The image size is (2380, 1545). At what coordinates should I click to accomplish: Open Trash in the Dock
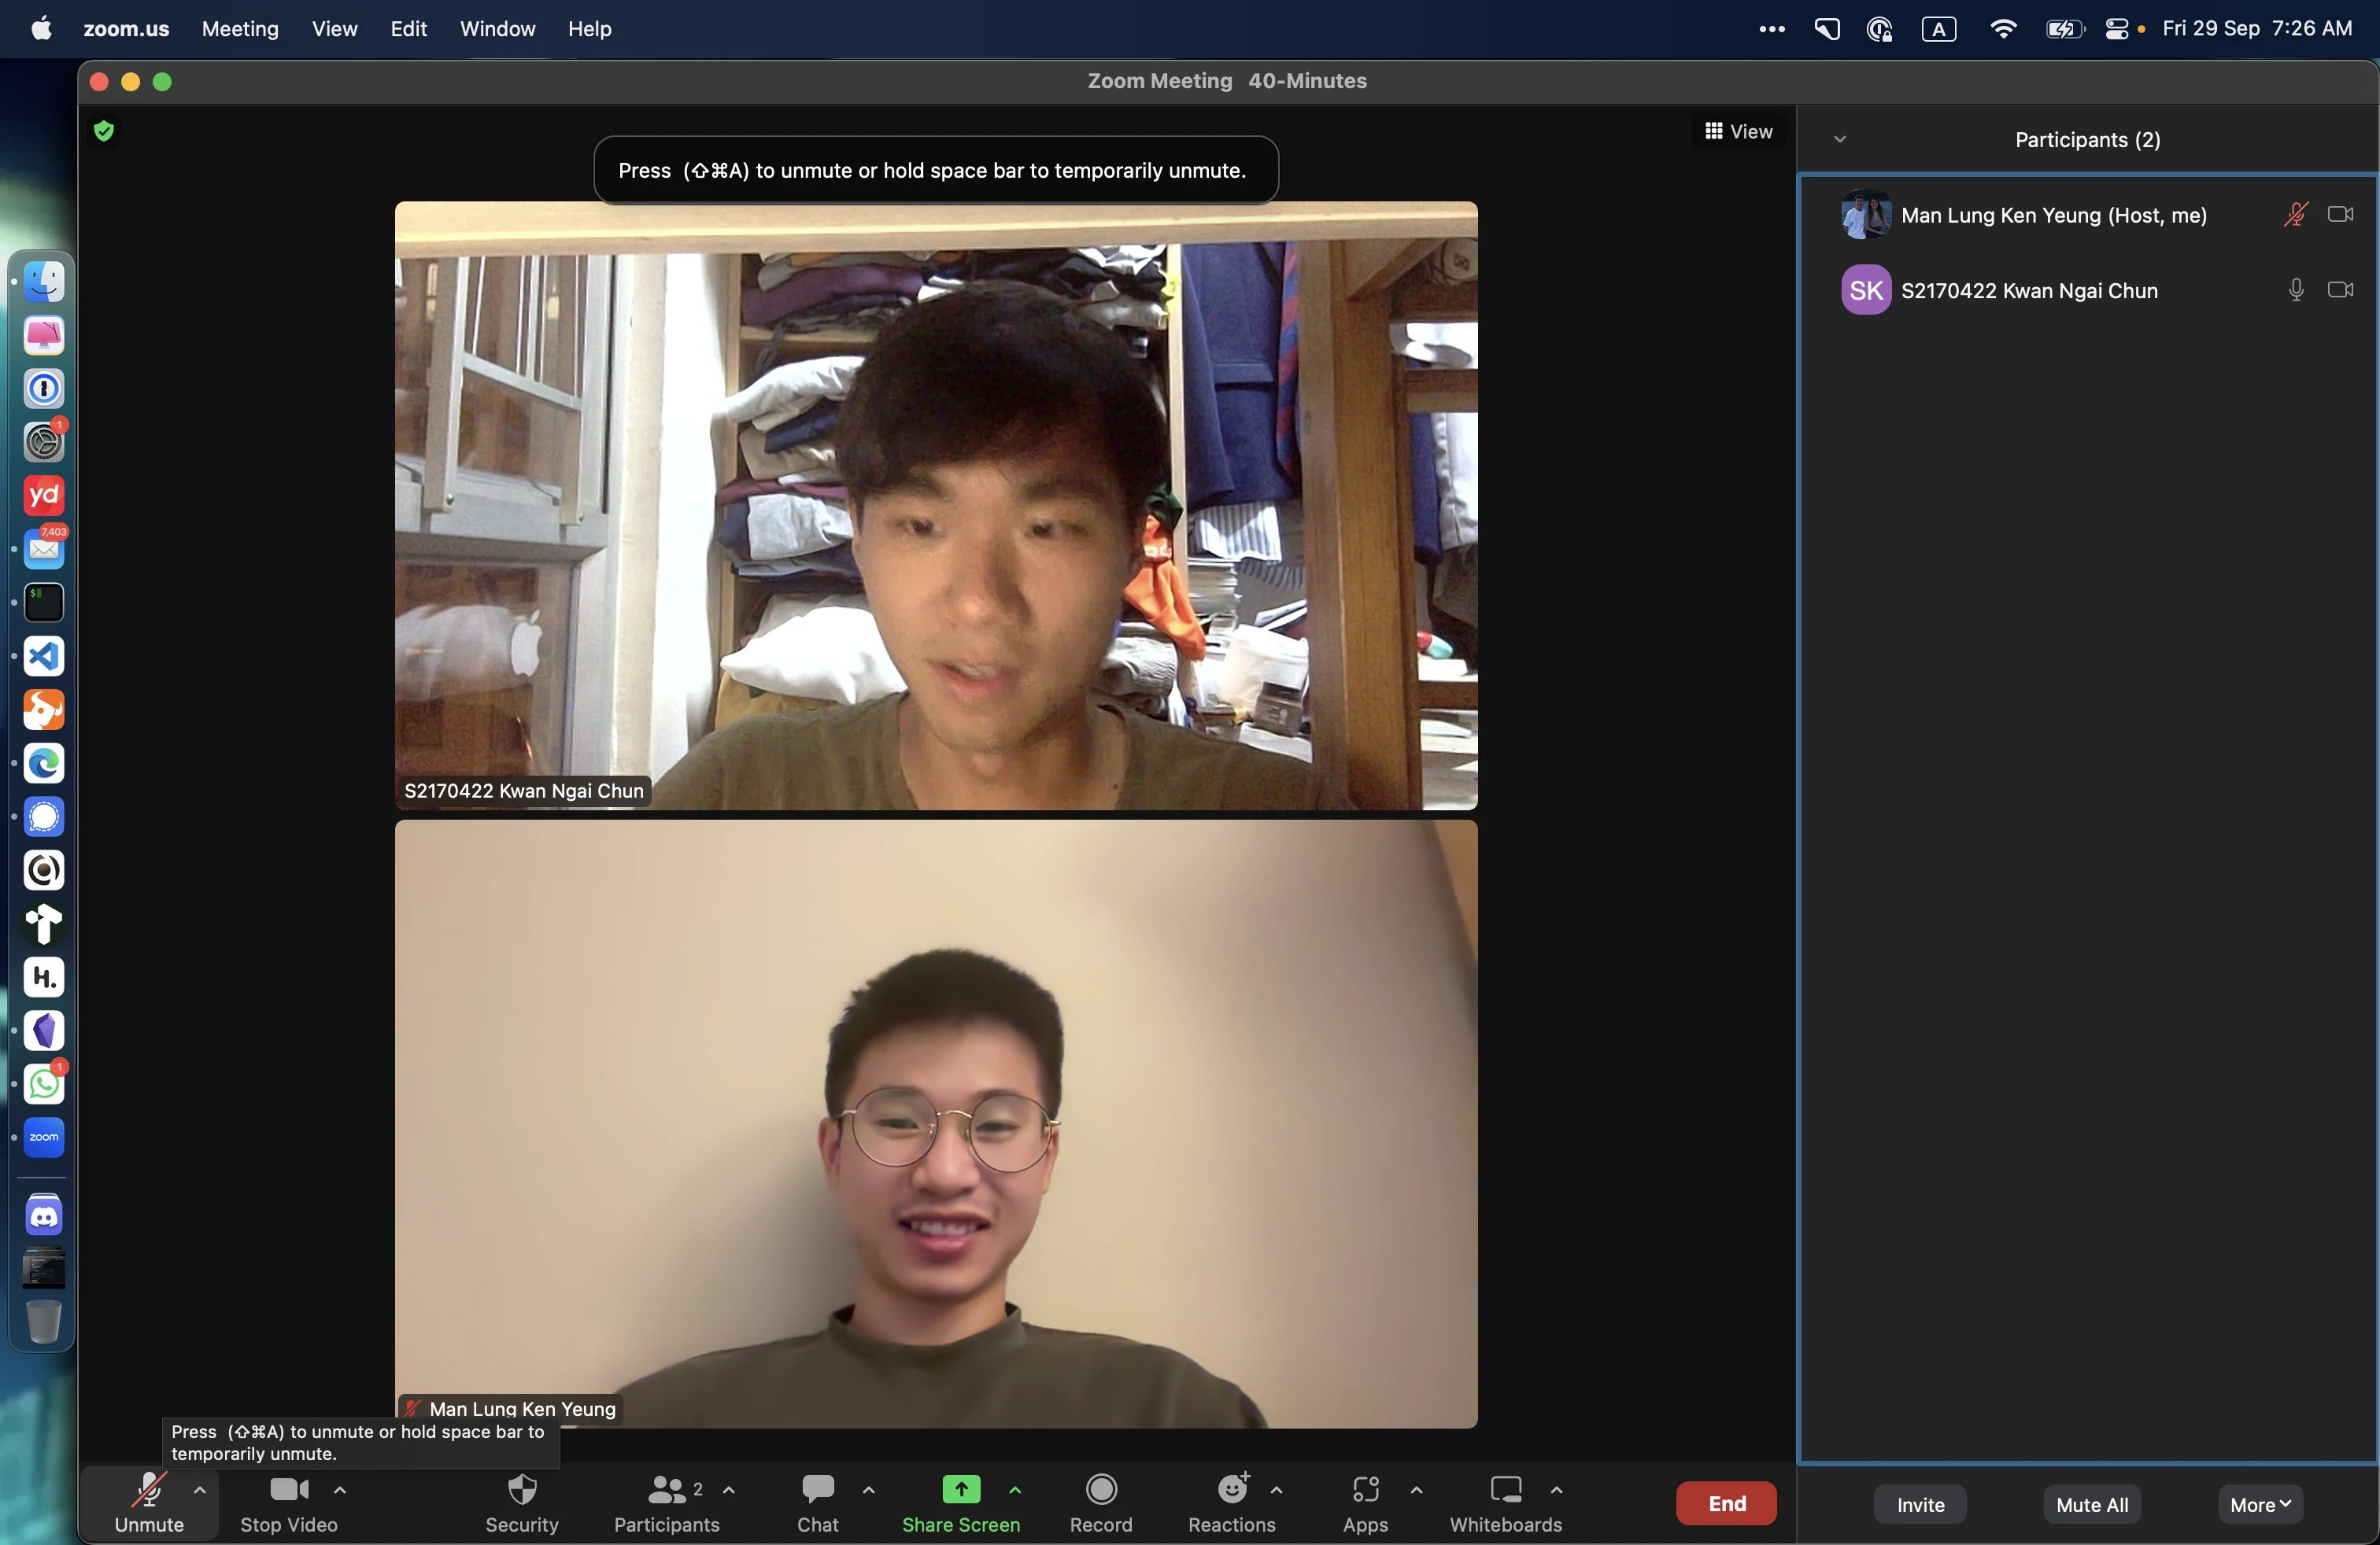[x=44, y=1321]
